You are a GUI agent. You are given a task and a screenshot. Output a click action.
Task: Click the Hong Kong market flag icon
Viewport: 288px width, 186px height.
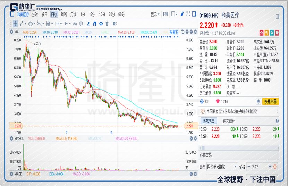(x=261, y=33)
